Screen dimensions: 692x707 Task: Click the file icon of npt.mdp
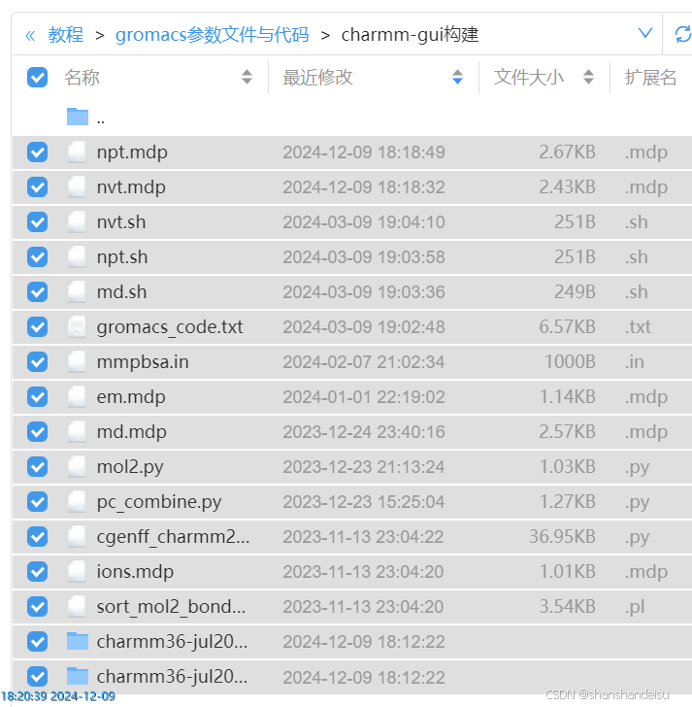click(77, 151)
